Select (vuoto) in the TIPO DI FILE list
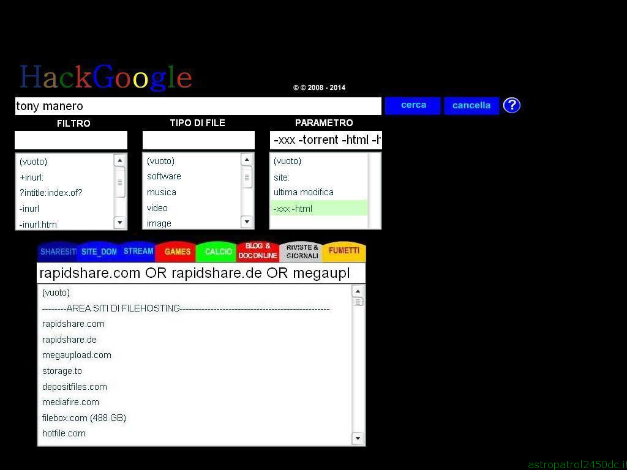627x470 pixels. (192, 161)
